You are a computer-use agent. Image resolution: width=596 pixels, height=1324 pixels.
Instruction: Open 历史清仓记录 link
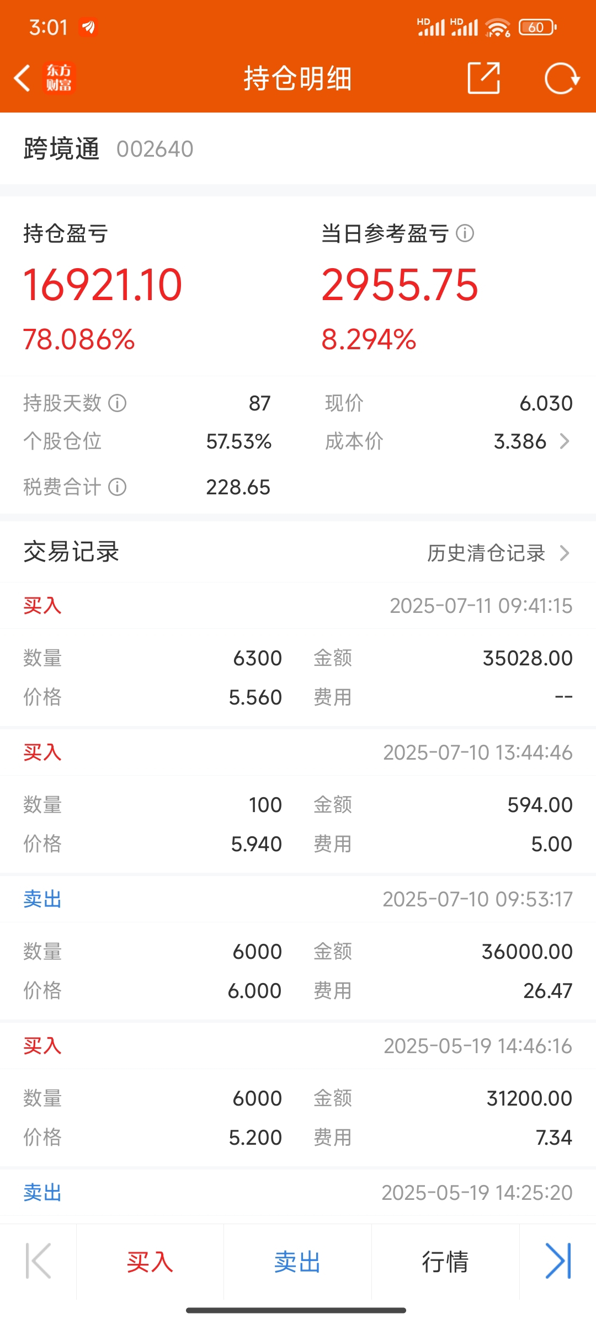point(486,553)
